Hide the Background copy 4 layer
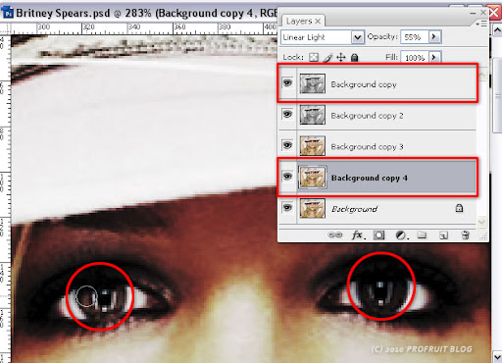The width and height of the screenshot is (502, 363). coord(287,177)
